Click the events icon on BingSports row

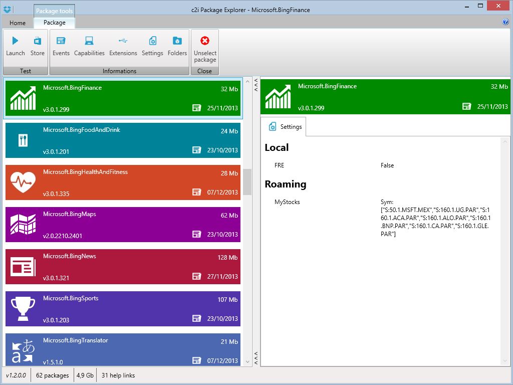tap(196, 318)
